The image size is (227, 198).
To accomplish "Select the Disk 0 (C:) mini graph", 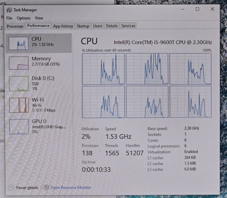I will [19, 84].
